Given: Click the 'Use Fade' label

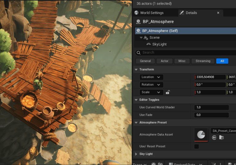Looking at the screenshot, I should pos(146,115).
